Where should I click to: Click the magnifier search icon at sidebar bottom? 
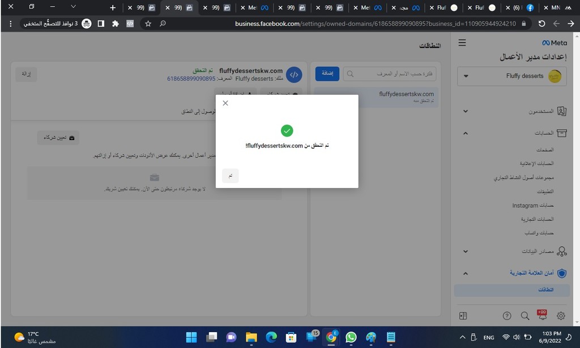[525, 316]
